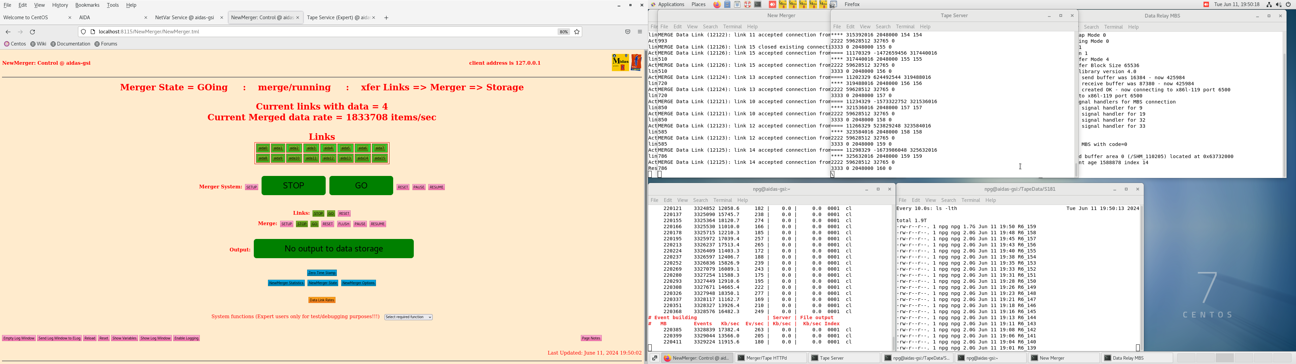Open the 'Select required function' dropdown
Screen dimensions: 1296x364
408,317
